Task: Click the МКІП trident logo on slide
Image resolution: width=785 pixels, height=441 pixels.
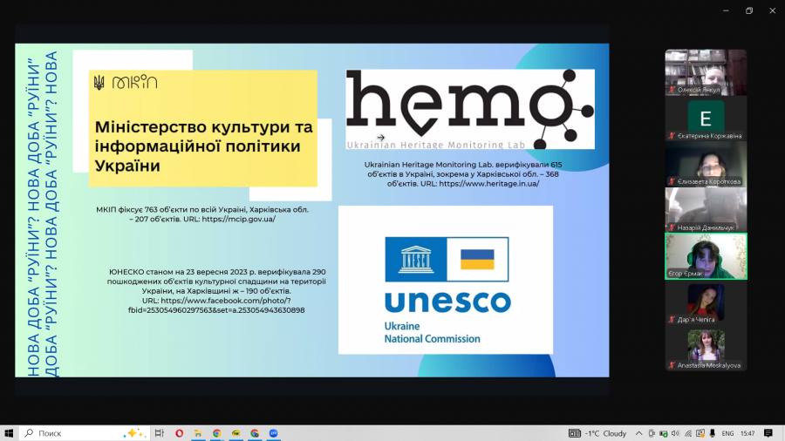Action: 126,82
